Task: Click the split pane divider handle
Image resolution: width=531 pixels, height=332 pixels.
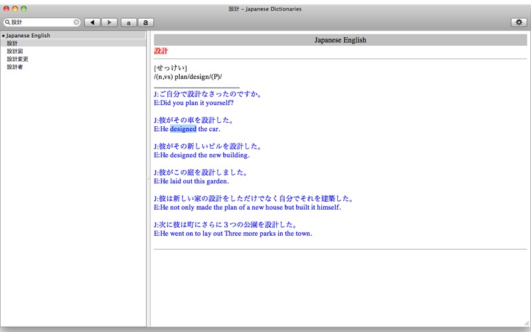Action: point(148,179)
